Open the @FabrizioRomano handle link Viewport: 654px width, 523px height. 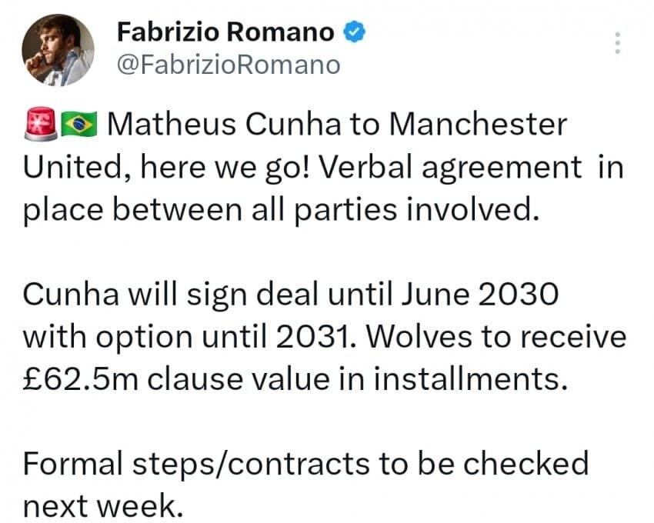[227, 65]
